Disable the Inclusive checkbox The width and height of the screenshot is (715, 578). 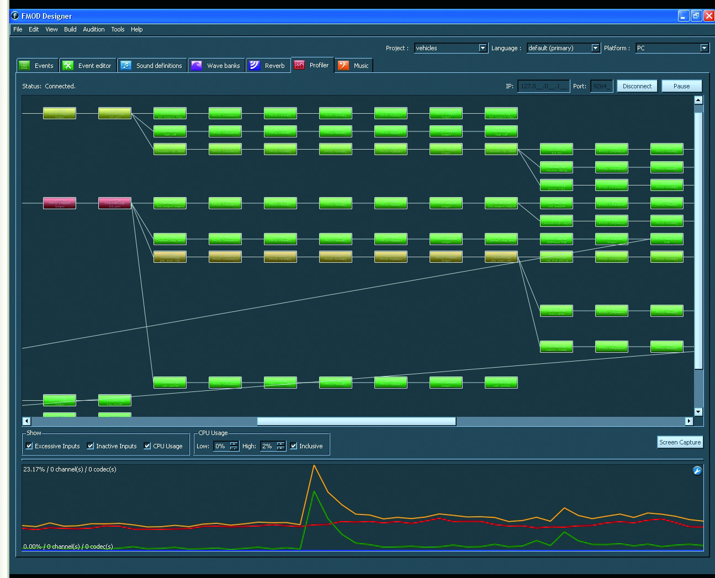click(x=294, y=446)
